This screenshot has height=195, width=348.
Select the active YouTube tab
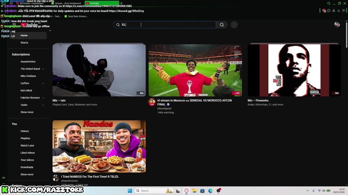point(102,3)
